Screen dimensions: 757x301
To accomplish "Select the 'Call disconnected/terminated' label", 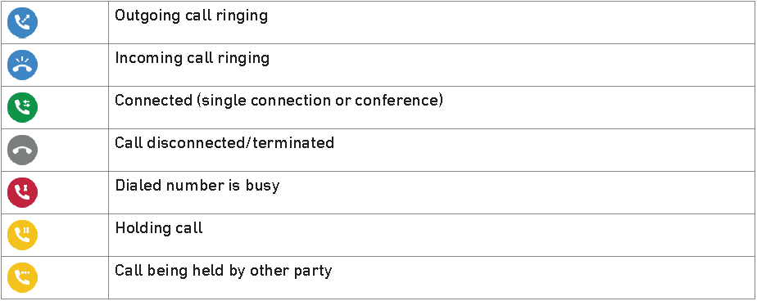I will click(224, 143).
